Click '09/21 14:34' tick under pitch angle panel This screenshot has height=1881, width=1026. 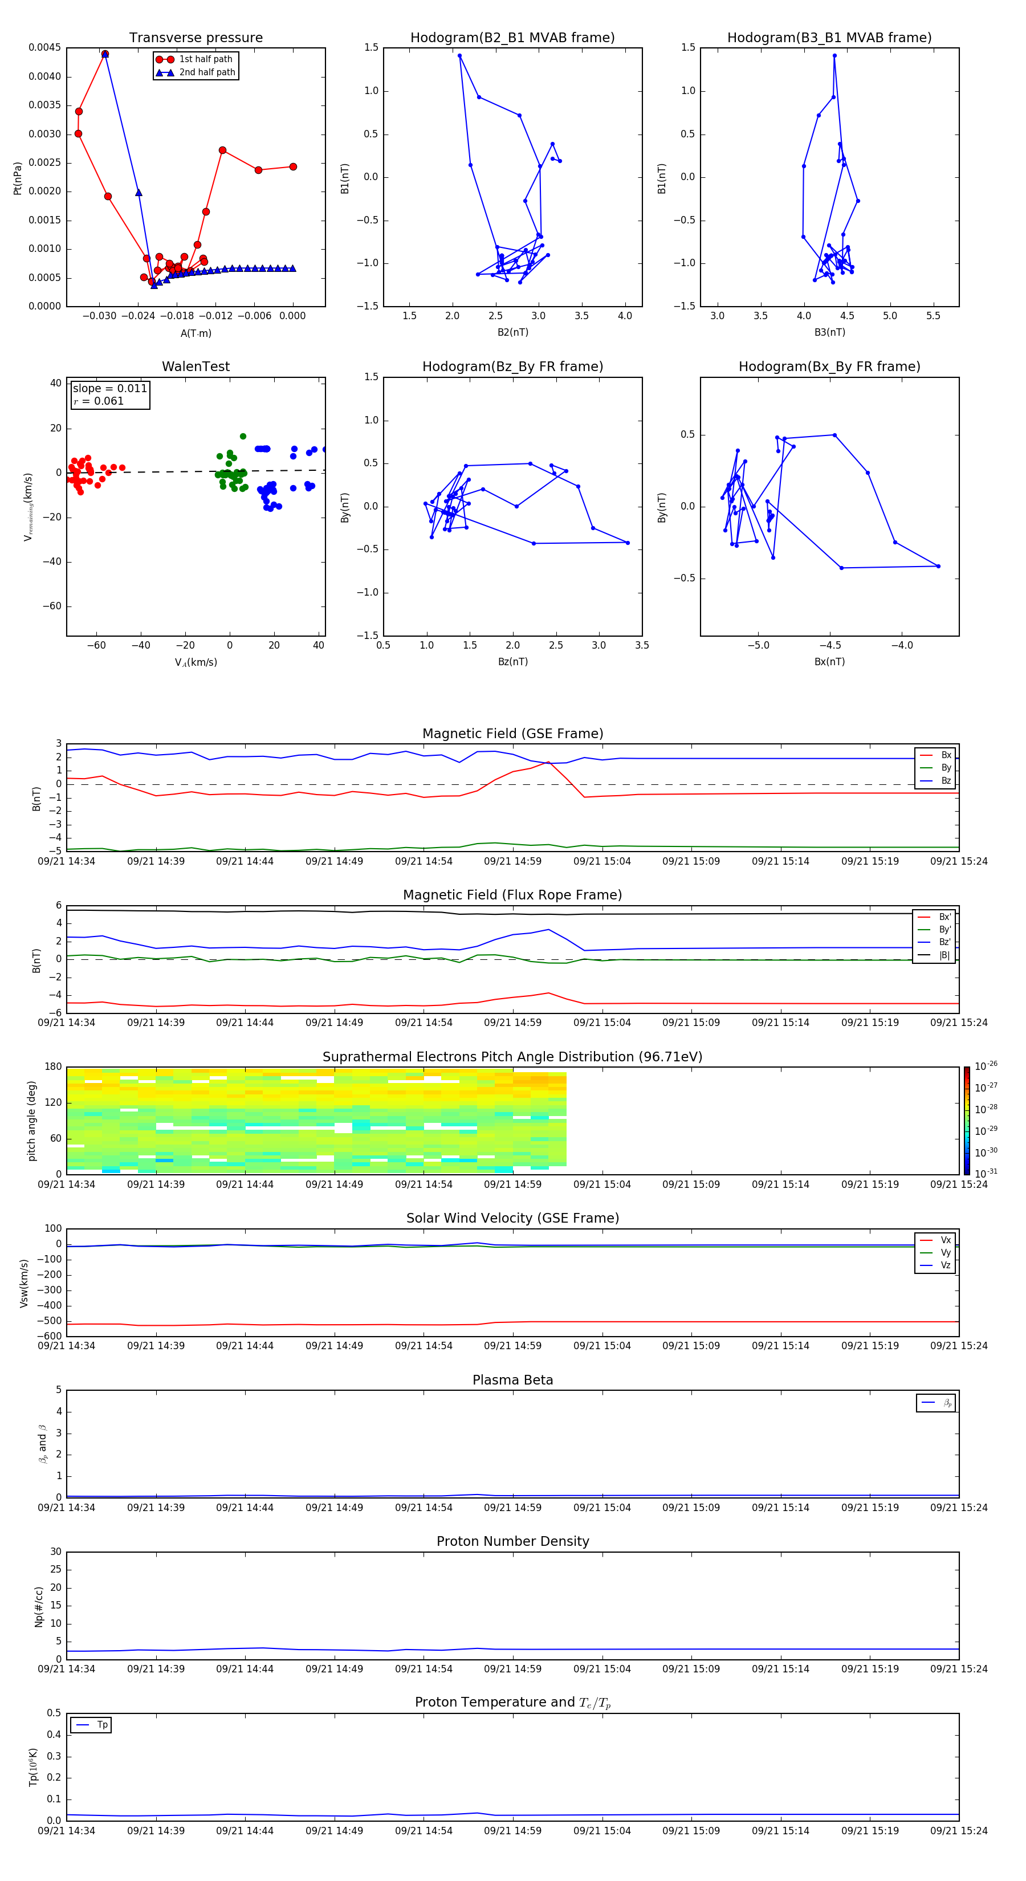pyautogui.click(x=67, y=1184)
